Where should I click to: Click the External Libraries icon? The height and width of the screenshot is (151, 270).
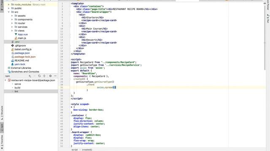click(9, 68)
